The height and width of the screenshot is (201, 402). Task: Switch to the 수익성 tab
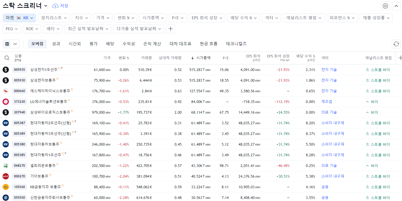point(129,44)
